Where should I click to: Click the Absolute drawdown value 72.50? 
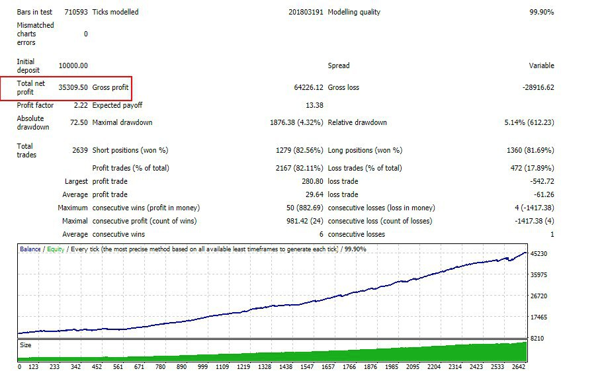(x=79, y=122)
